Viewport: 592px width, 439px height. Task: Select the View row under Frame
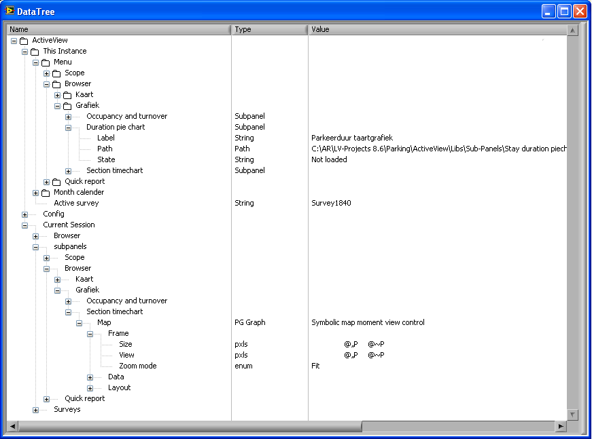click(x=126, y=355)
